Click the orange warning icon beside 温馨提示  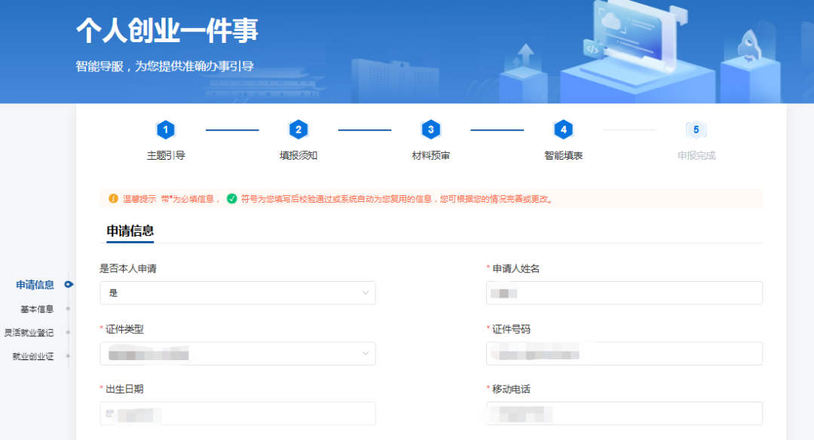click(114, 199)
